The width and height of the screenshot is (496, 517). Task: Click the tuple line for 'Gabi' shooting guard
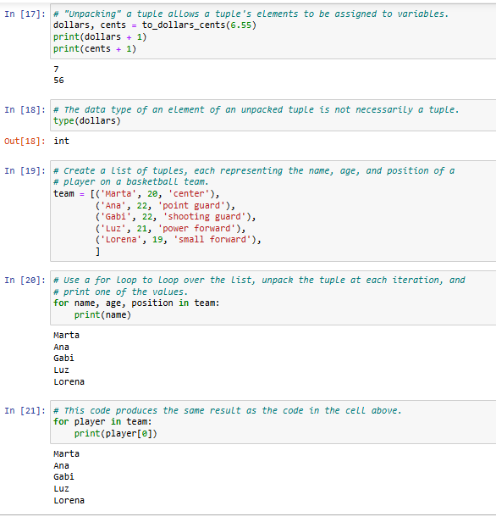click(175, 217)
